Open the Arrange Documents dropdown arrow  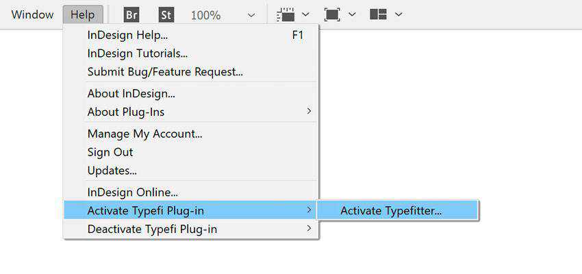[398, 14]
